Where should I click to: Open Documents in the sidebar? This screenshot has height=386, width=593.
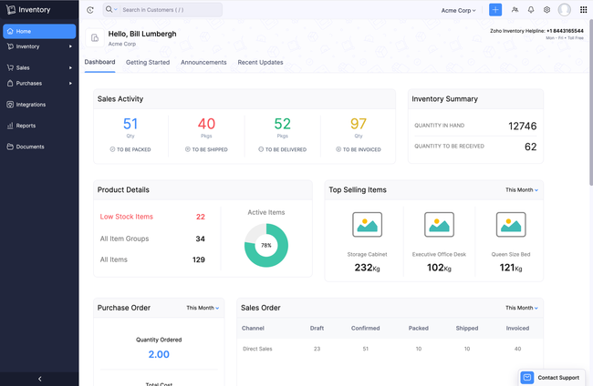click(x=29, y=147)
